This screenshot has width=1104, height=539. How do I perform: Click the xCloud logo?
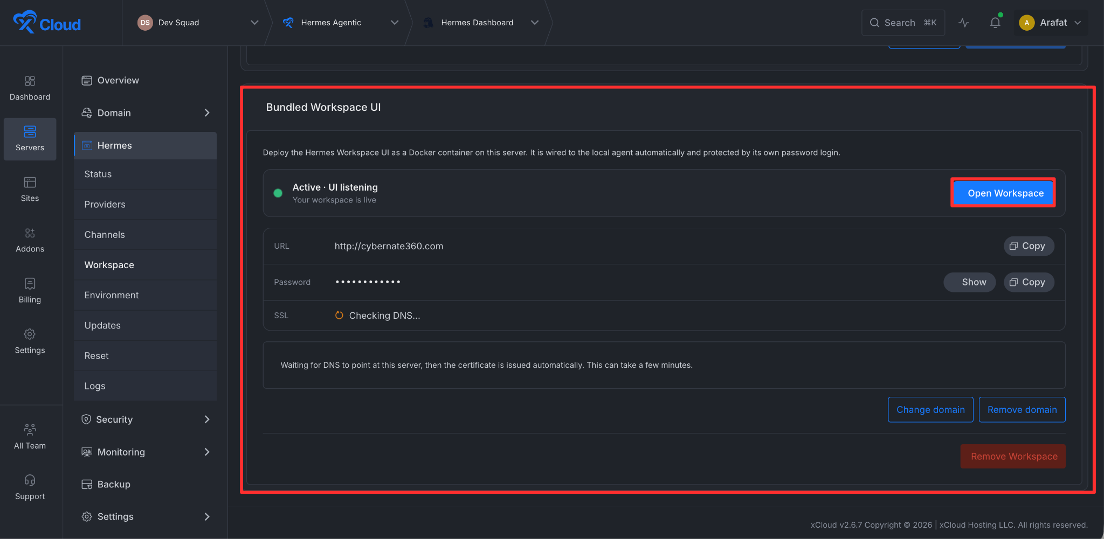tap(47, 22)
